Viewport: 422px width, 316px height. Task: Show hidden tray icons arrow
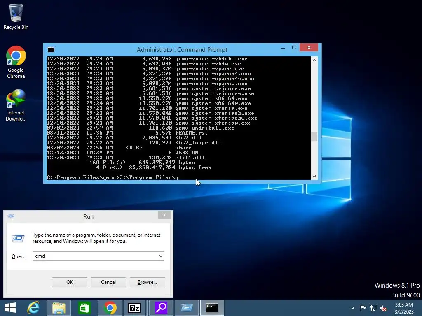pyautogui.click(x=353, y=308)
